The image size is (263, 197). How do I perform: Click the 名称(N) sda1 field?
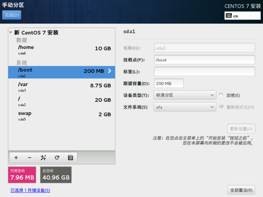205,48
